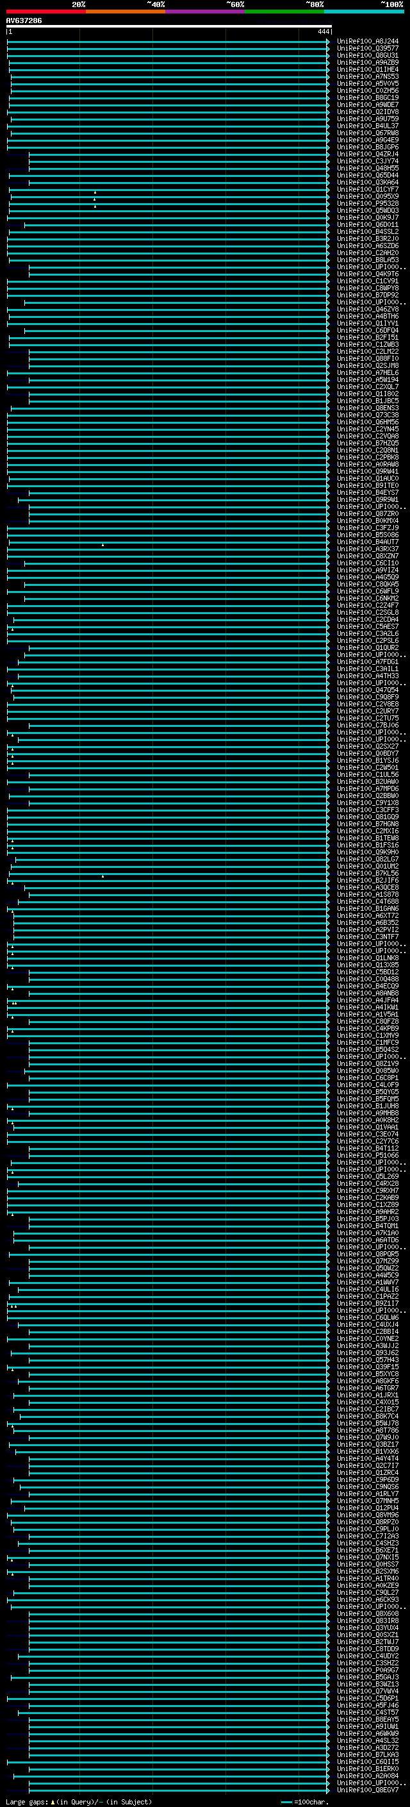
Task: Select hit label UniRef100_Q8GU31
Action: [368, 55]
